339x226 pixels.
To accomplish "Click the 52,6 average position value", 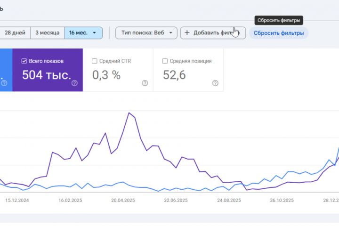I will tap(175, 75).
